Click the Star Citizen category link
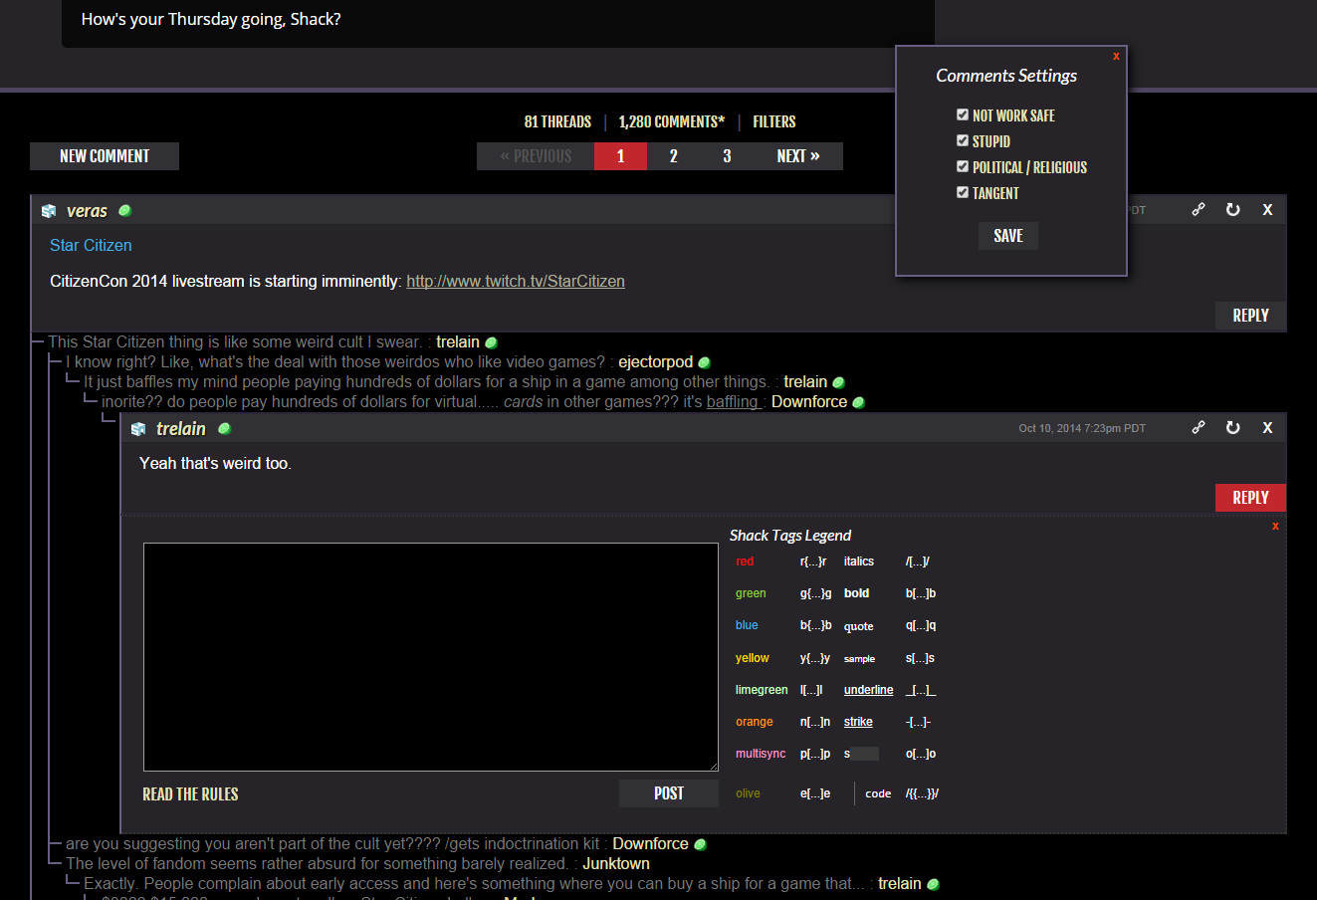Image resolution: width=1317 pixels, height=900 pixels. (x=91, y=245)
